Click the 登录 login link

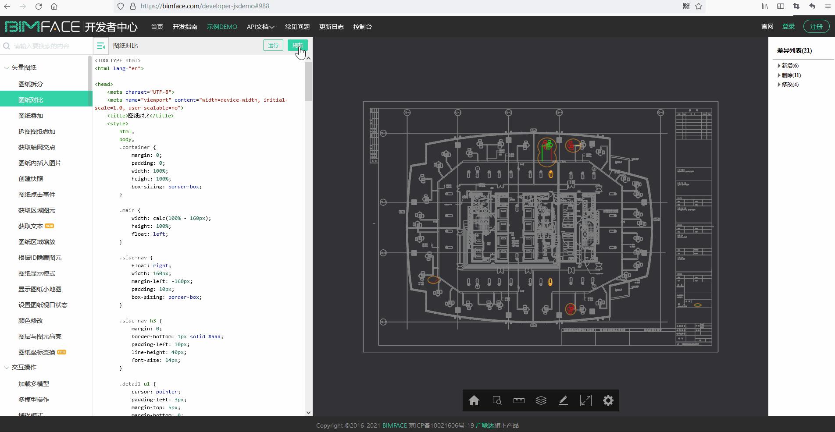788,26
